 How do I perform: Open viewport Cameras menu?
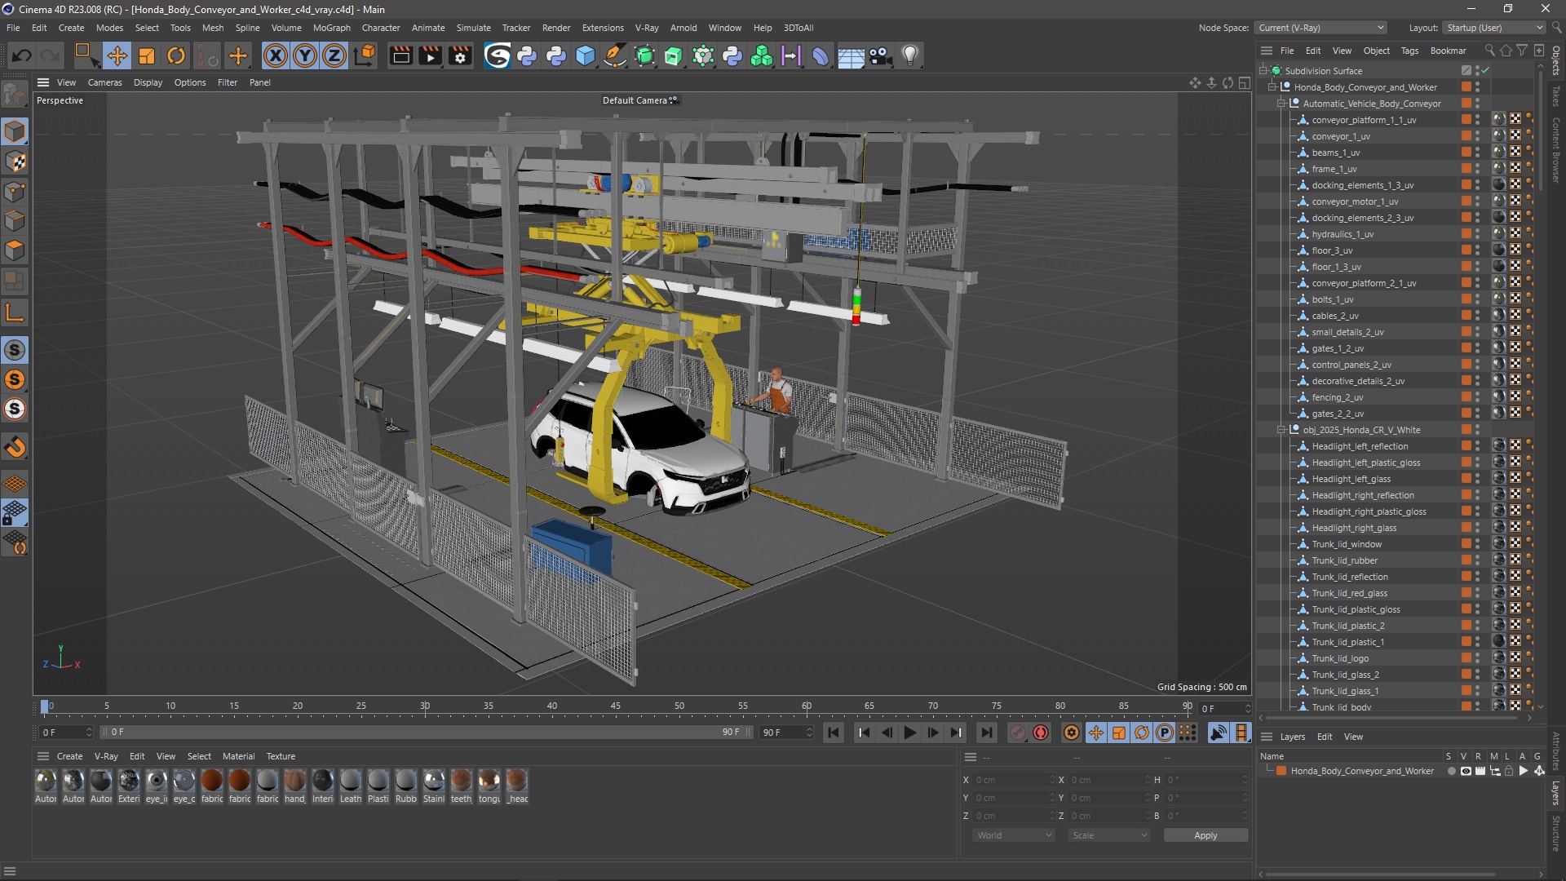(104, 82)
